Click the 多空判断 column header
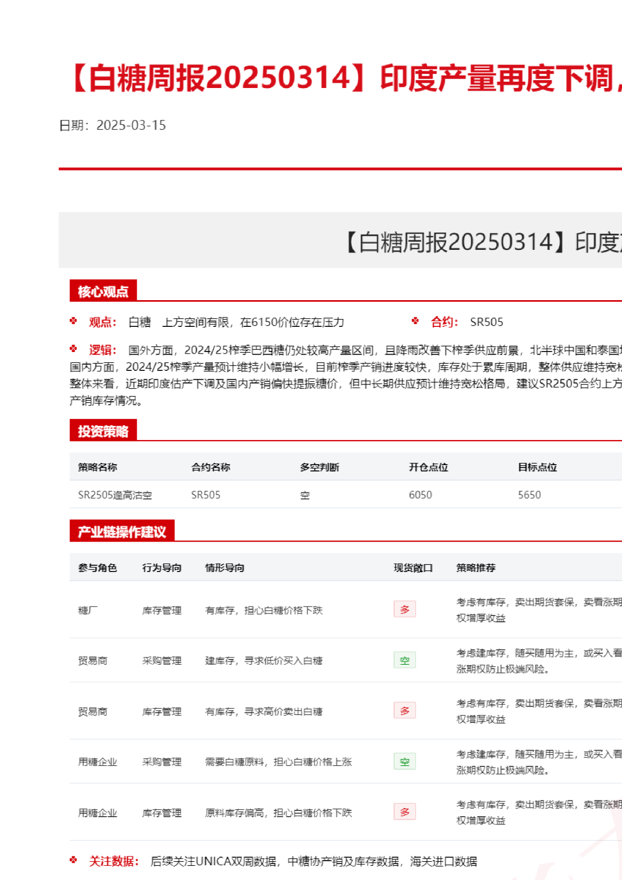 tap(319, 467)
